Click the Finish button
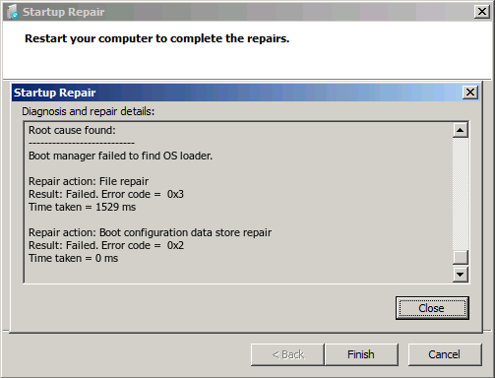The height and width of the screenshot is (378, 495). click(361, 354)
